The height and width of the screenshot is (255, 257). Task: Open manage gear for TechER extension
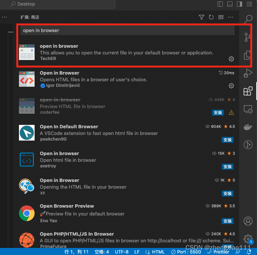coord(231,59)
